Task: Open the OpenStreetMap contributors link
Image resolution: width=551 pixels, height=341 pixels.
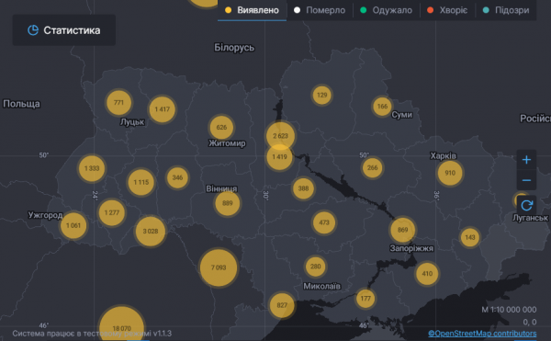Action: coord(482,333)
